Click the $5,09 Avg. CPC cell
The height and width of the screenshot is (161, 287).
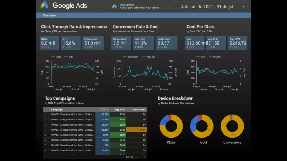click(118, 125)
